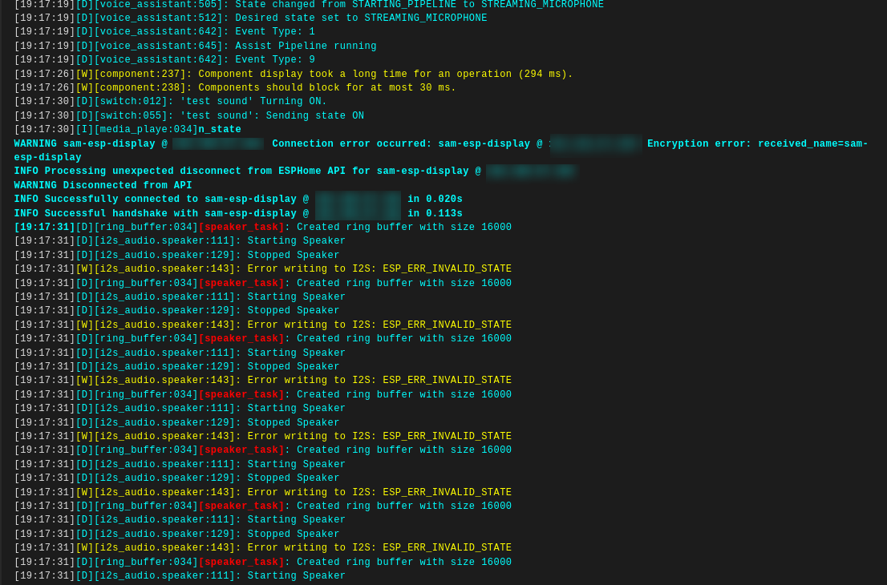This screenshot has width=887, height=585.
Task: Select the 'Event Type: 9' log message
Action: pyautogui.click(x=275, y=60)
